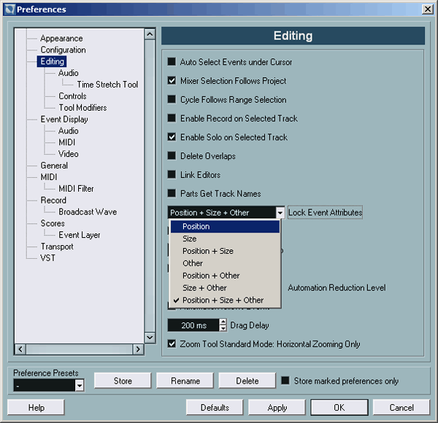Select Configuration in the tree
This screenshot has width=438, height=423.
pos(63,50)
